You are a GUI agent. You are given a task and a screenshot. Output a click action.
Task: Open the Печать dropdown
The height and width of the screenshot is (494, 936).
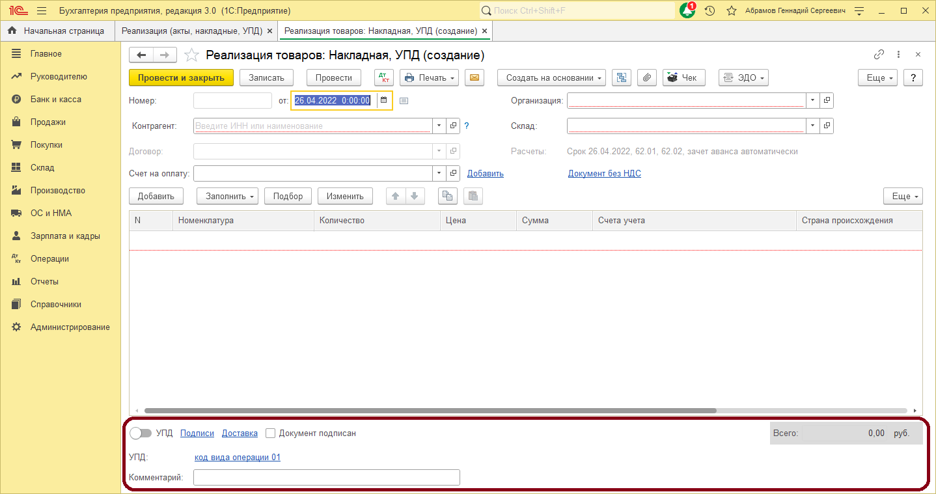click(430, 77)
